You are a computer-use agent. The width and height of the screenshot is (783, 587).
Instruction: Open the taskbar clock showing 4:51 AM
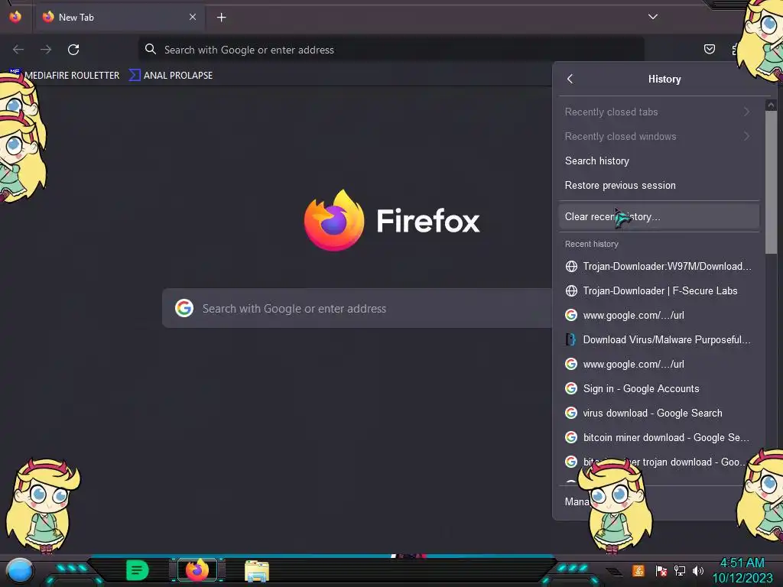coord(742,570)
